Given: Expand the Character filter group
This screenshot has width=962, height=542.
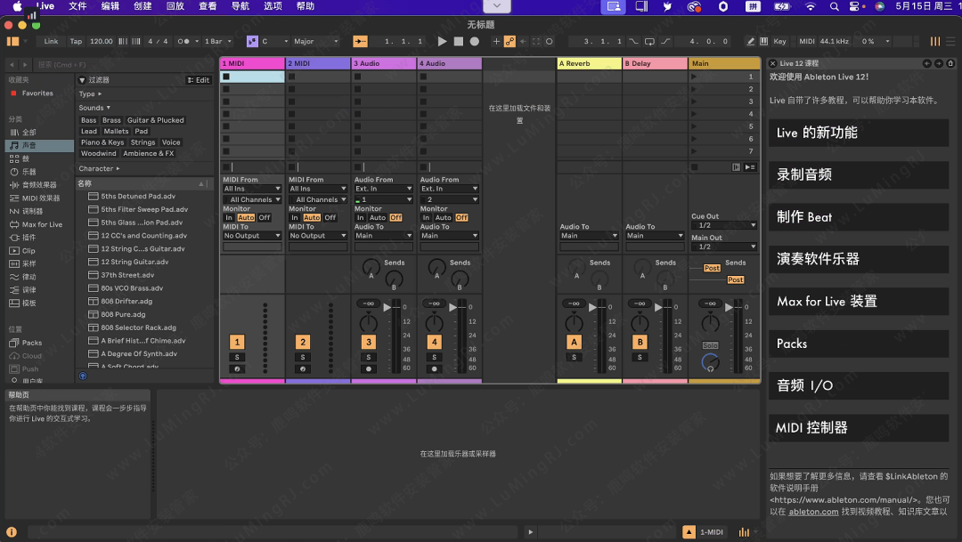Looking at the screenshot, I should tap(98, 168).
